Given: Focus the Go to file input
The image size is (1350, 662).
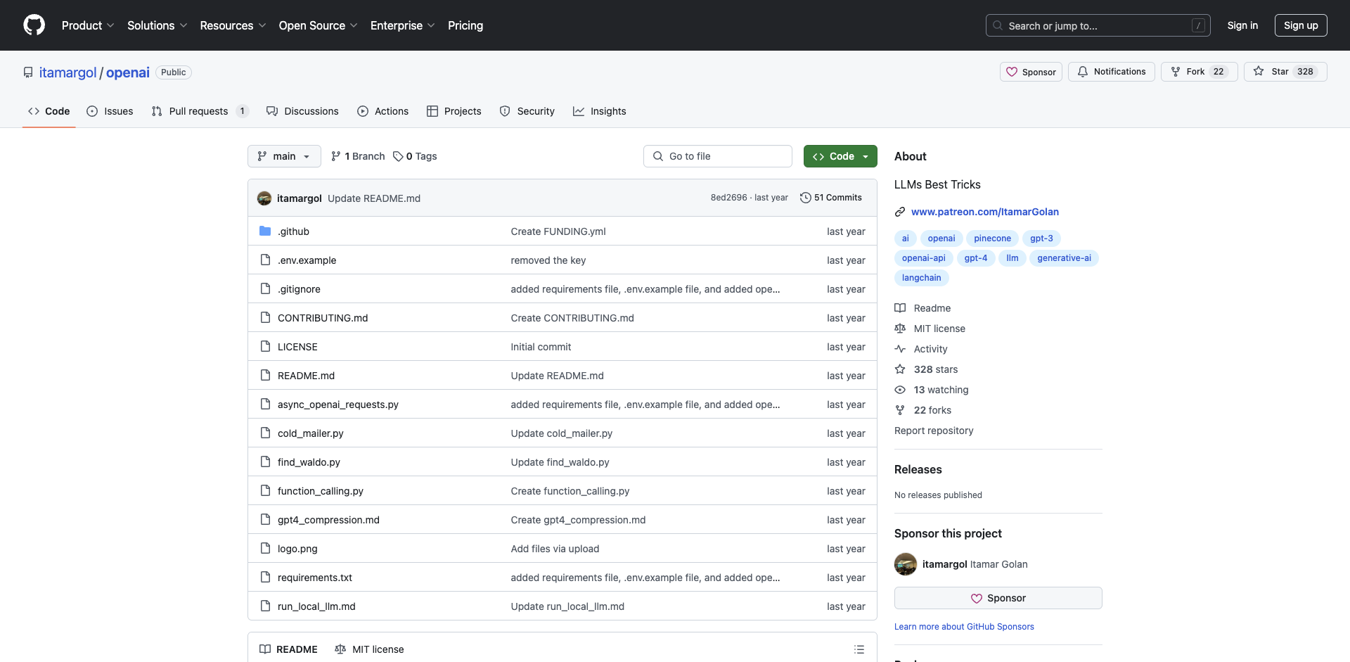Looking at the screenshot, I should coord(718,156).
